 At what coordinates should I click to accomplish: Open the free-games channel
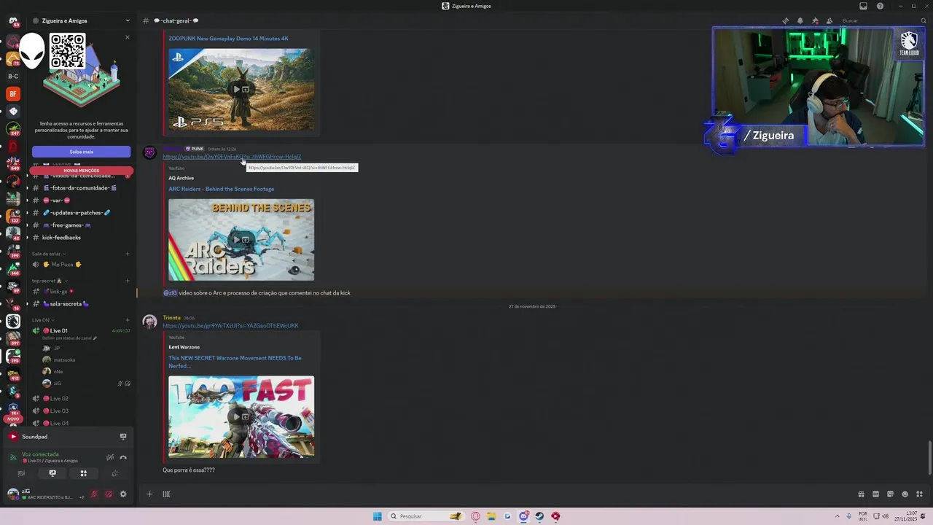pyautogui.click(x=80, y=225)
